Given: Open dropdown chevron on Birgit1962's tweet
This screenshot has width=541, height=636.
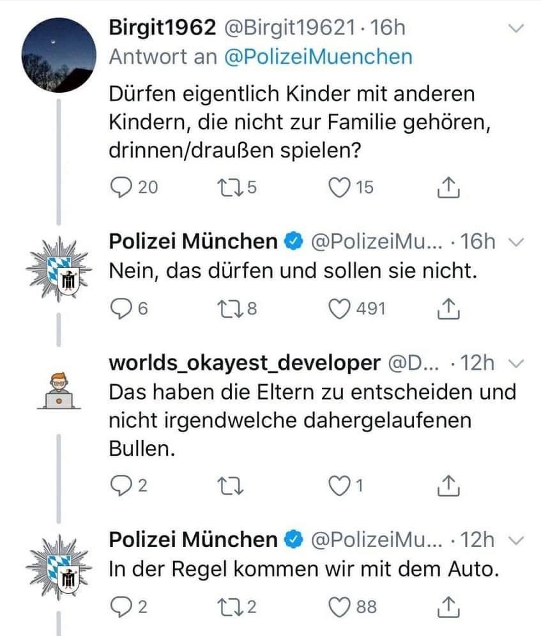Looking at the screenshot, I should click(516, 28).
